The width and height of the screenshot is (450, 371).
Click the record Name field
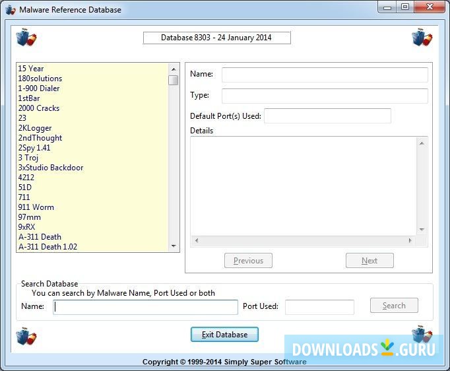325,75
